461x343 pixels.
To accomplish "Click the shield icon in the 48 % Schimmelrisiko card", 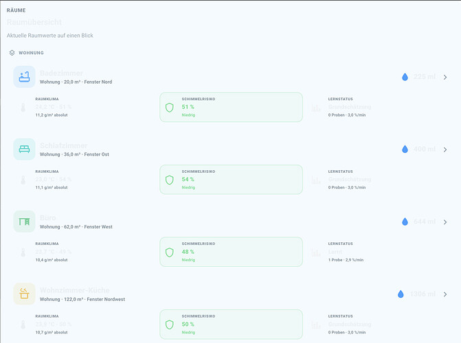I will pos(169,252).
